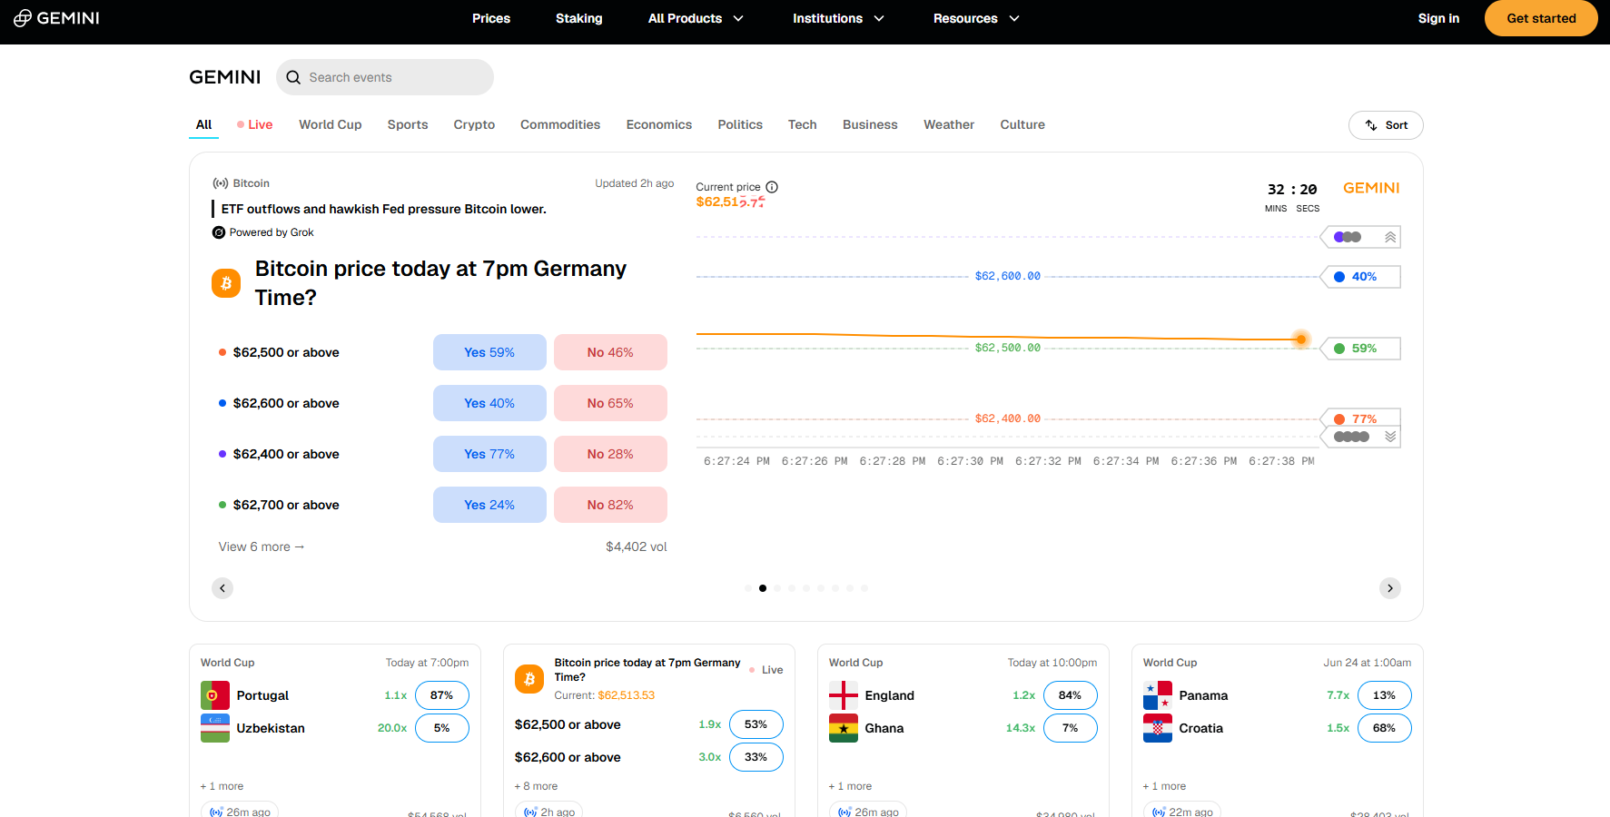Image resolution: width=1610 pixels, height=817 pixels.
Task: Click the live signal icon next to Bitcoin
Action: pos(221,183)
